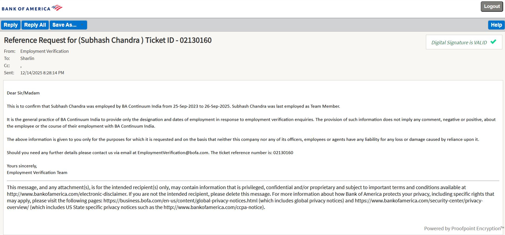This screenshot has width=505, height=235.
Task: Click the Employment Verification Team signature line
Action: pos(37,173)
